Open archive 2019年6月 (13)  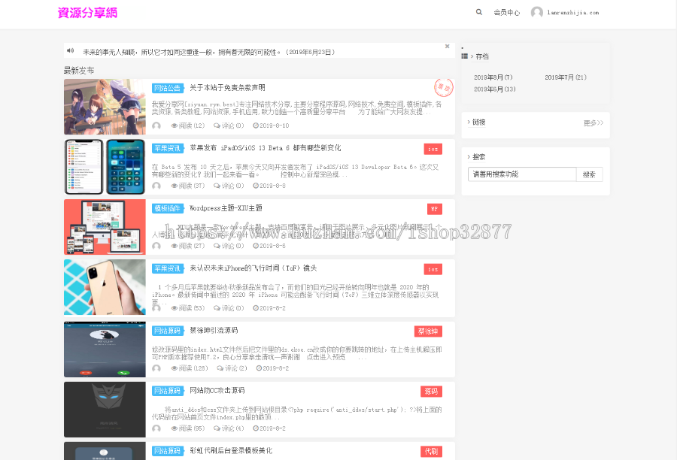pos(495,89)
